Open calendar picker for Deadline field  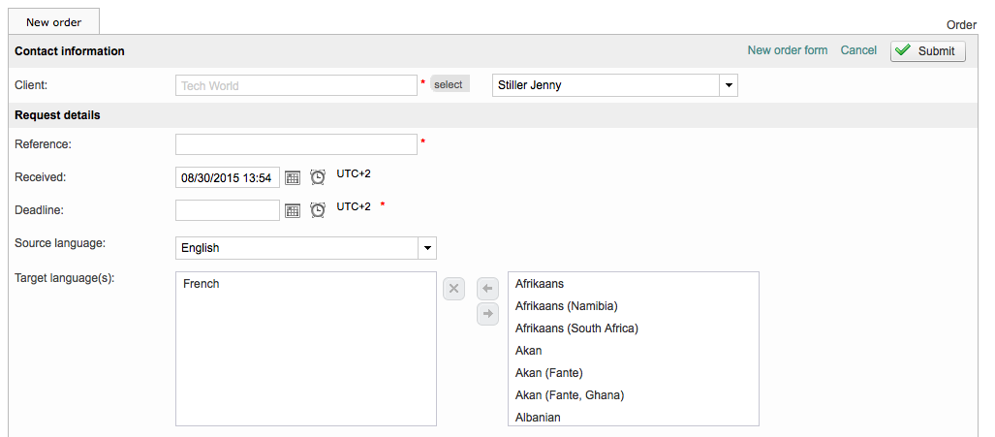pyautogui.click(x=293, y=210)
